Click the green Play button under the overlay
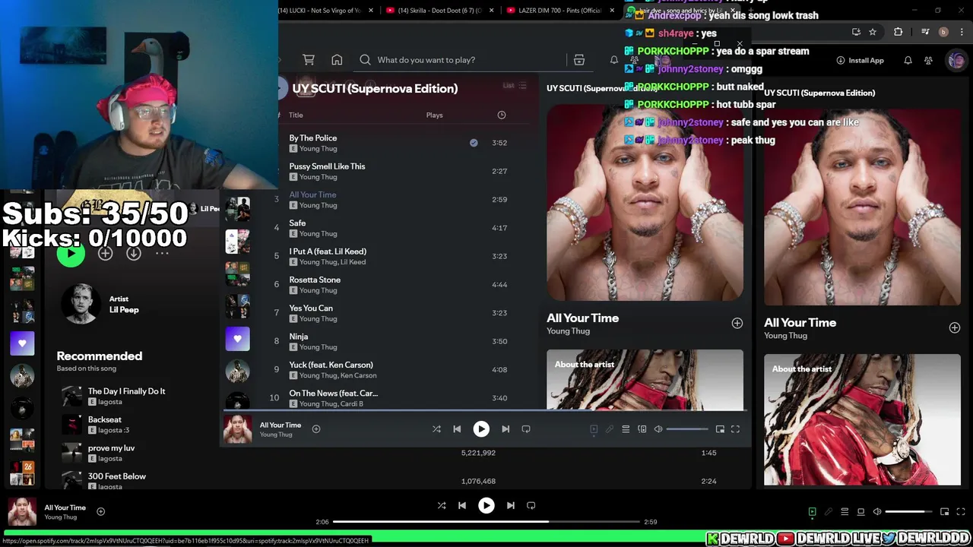This screenshot has height=547, width=973. point(71,254)
